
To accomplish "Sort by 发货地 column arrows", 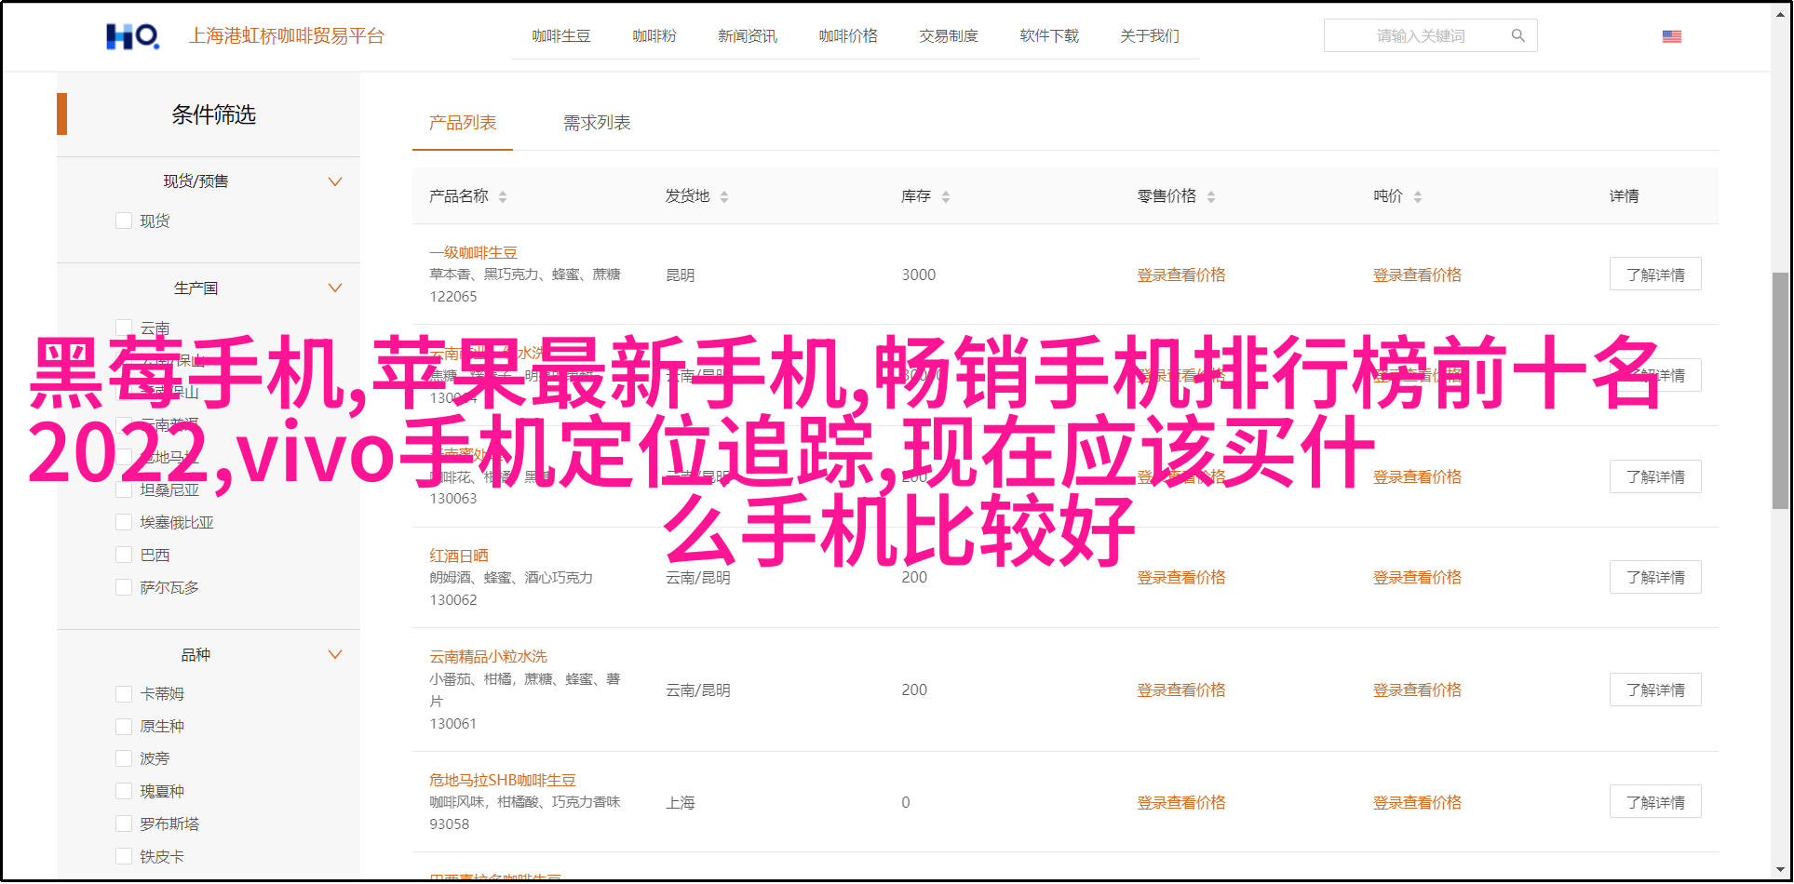I will click(724, 196).
